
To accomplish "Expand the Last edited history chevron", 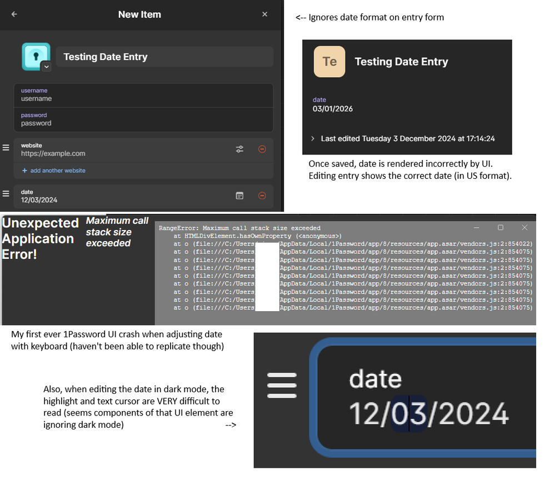I will pyautogui.click(x=313, y=138).
